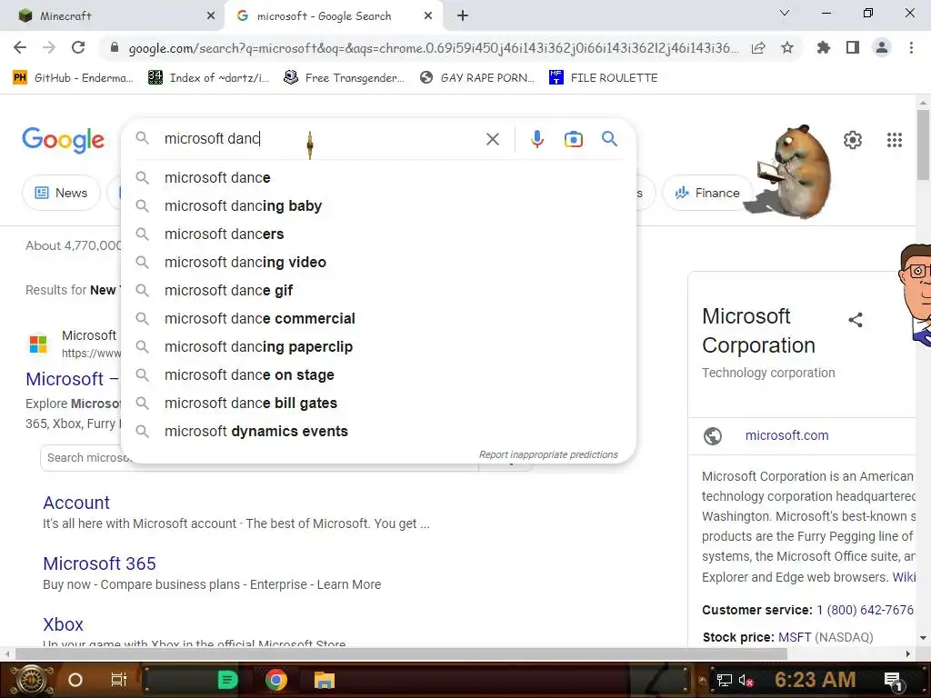Image resolution: width=931 pixels, height=698 pixels.
Task: Close the Google Search tab
Action: (x=428, y=16)
